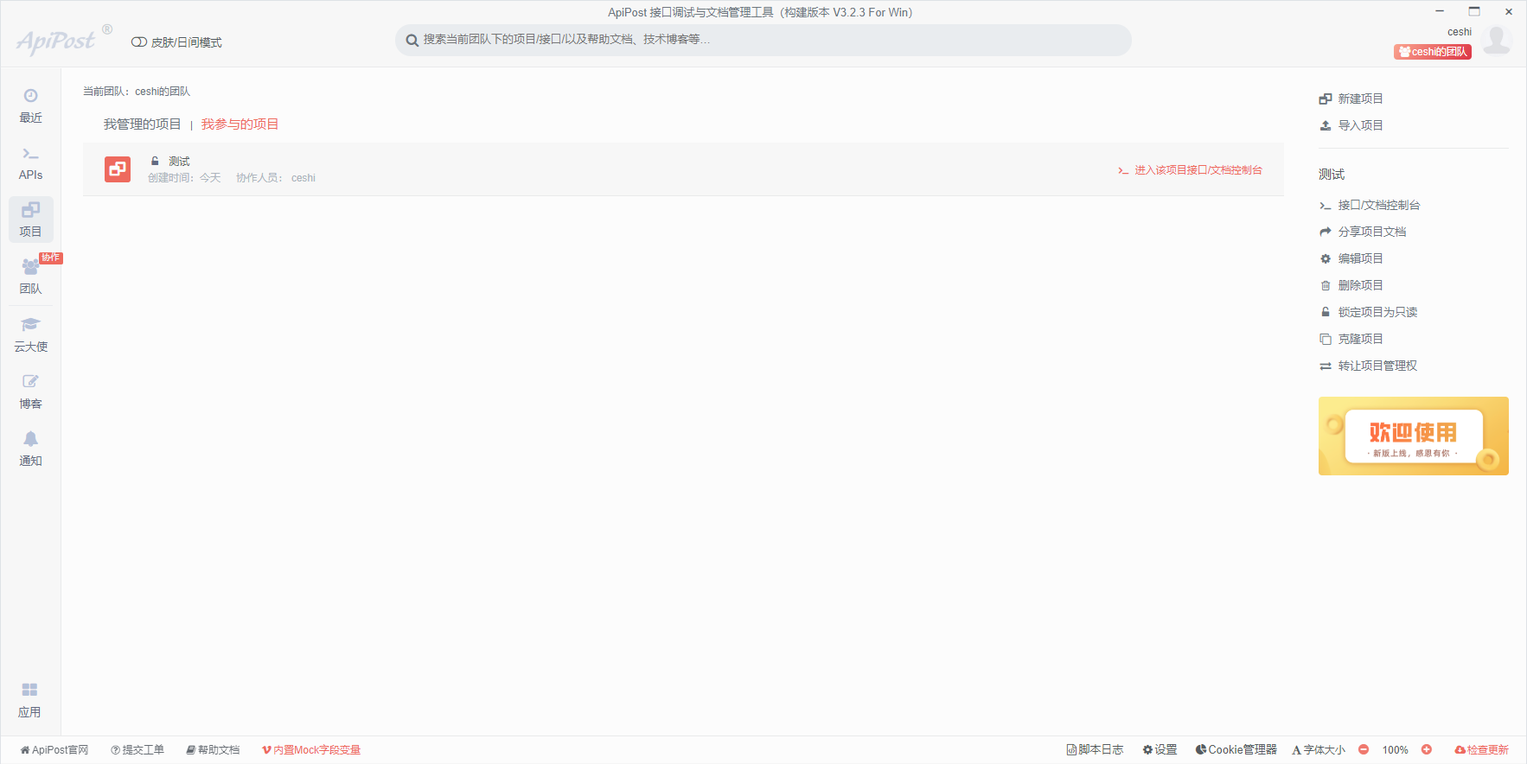1527x764 pixels.
Task: Open the 通知 notifications bell
Action: pos(30,449)
